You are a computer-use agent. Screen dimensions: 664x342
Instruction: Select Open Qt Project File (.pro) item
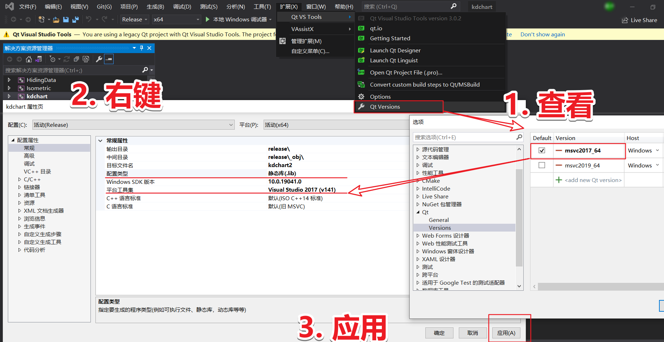pos(406,72)
